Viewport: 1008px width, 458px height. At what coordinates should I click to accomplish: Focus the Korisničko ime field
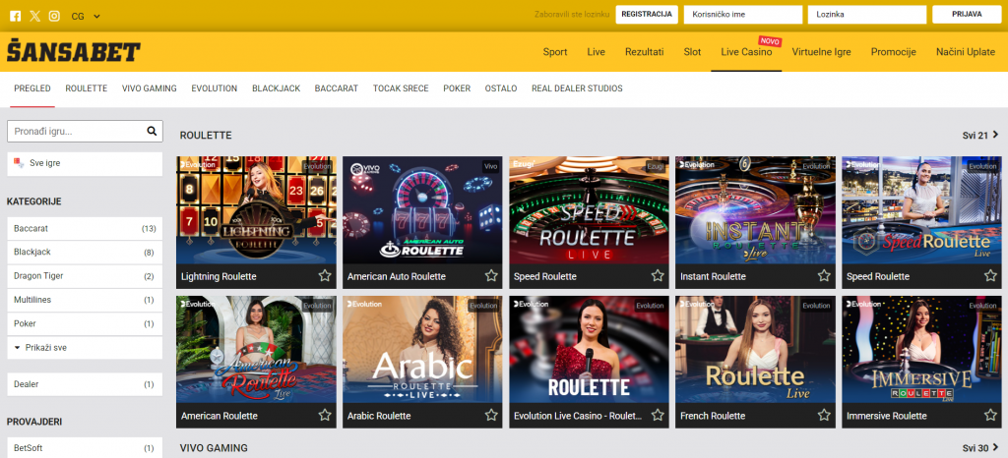point(743,14)
